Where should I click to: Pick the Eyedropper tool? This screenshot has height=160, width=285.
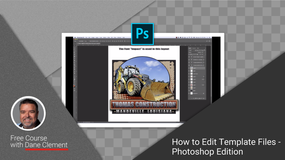point(75,54)
